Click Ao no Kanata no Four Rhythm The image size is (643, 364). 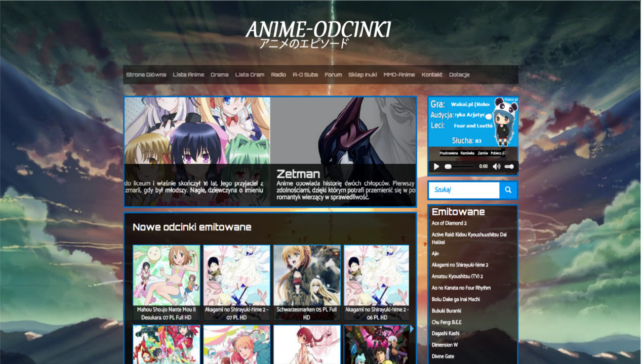461,288
